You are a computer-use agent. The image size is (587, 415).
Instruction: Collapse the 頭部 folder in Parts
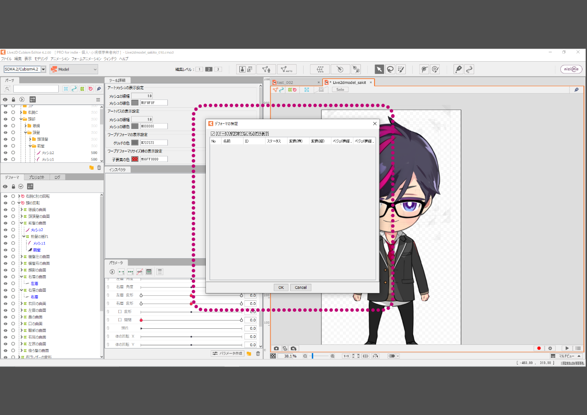(x=22, y=119)
